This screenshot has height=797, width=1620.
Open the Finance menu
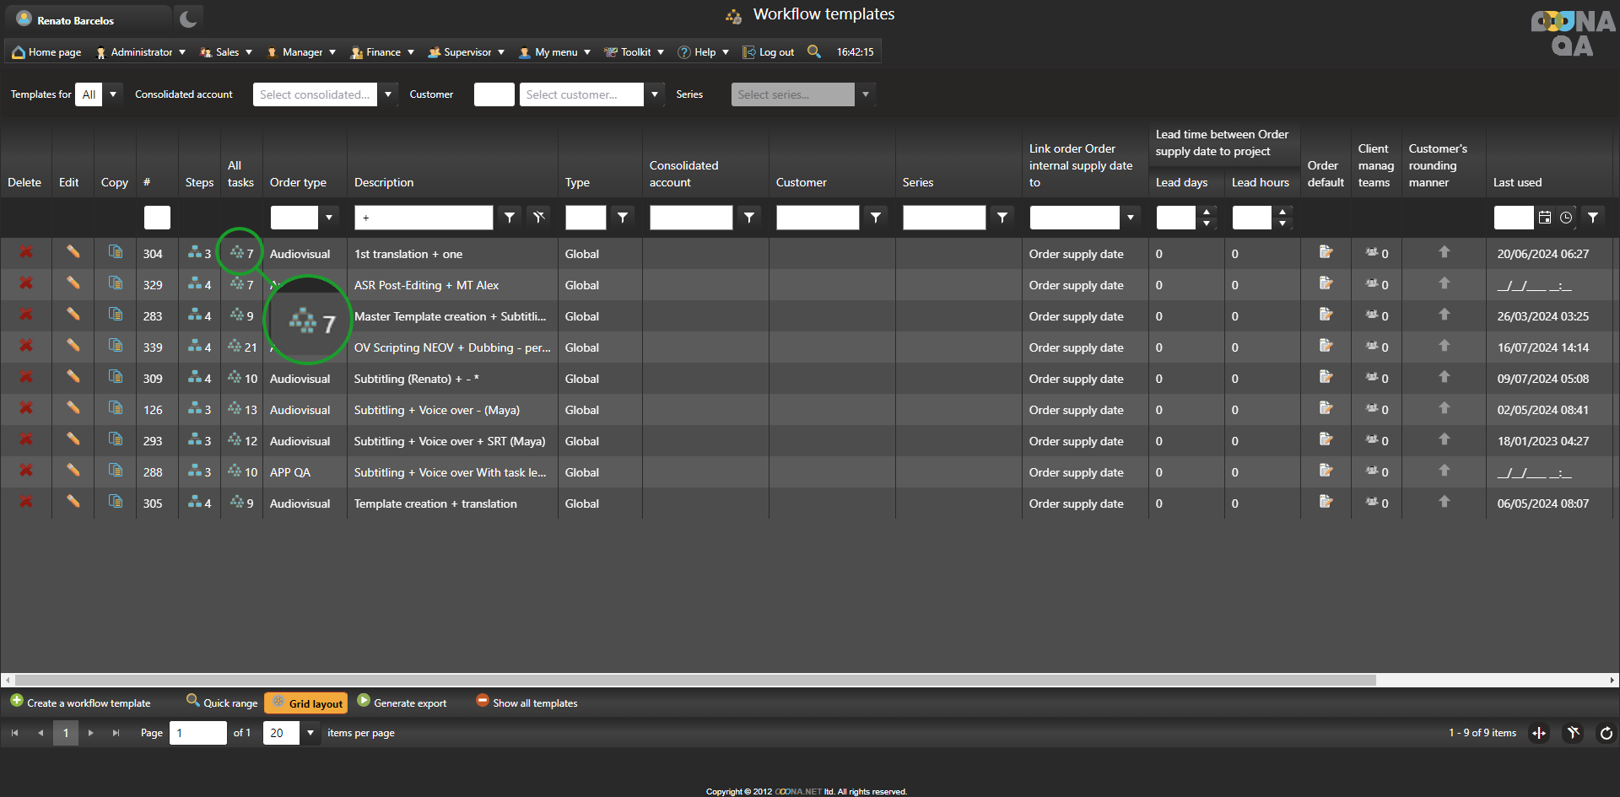point(382,52)
